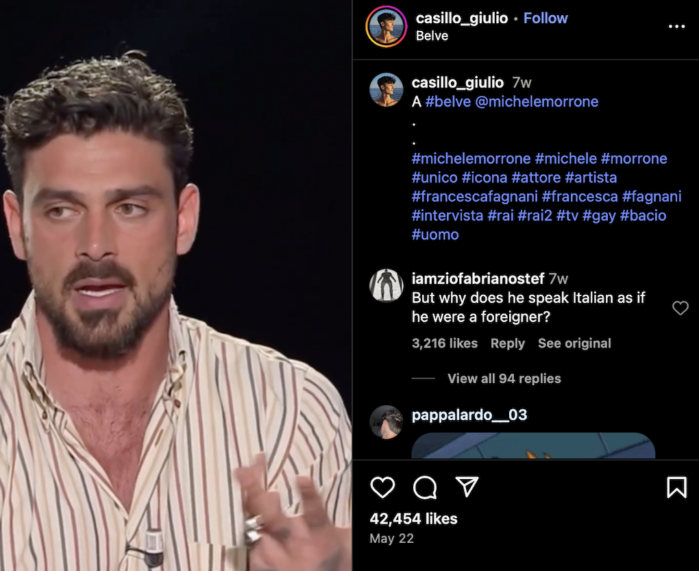Image resolution: width=699 pixels, height=571 pixels.
Task: Save the post with the bookmark icon
Action: pyautogui.click(x=676, y=487)
